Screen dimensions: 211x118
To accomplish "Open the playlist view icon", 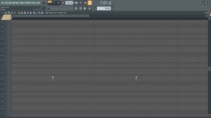I will point(76,9).
